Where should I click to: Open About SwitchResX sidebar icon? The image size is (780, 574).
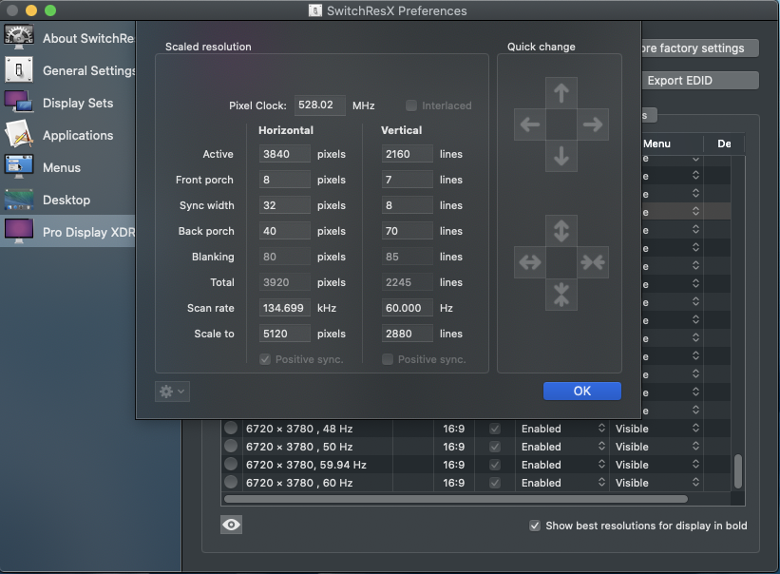pos(19,37)
